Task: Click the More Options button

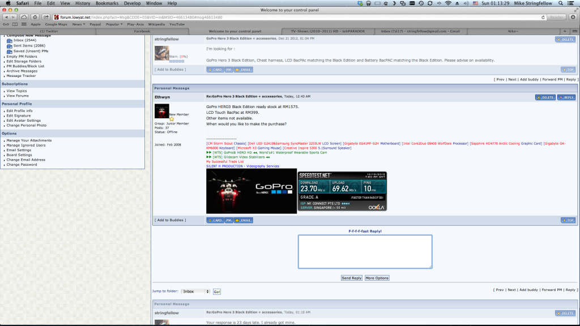Action: coord(377,278)
